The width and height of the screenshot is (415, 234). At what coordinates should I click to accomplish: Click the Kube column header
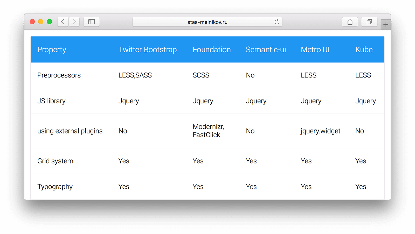(364, 49)
